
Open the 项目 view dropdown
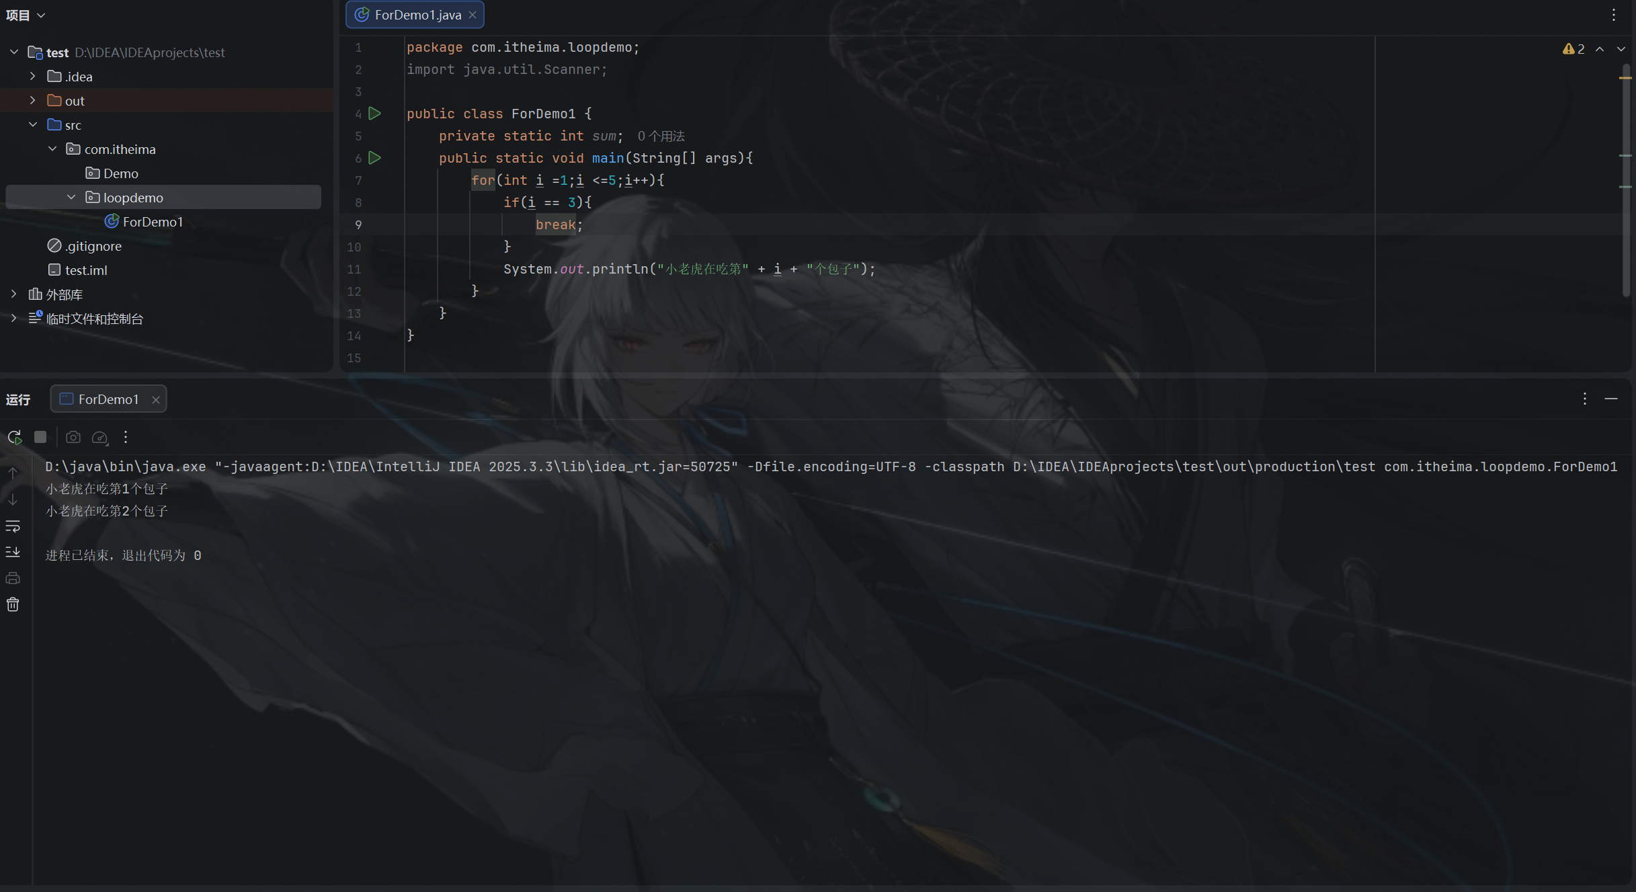coord(26,15)
